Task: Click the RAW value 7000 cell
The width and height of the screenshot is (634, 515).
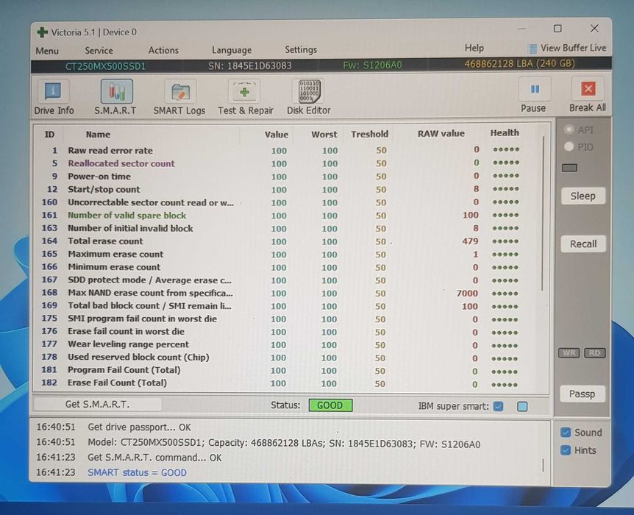Action: 467,294
